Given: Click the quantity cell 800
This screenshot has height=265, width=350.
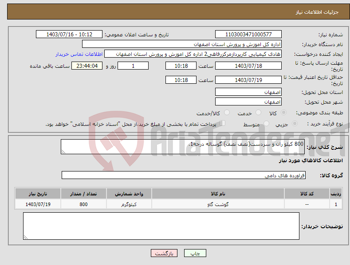Looking at the screenshot, I should (x=83, y=204).
